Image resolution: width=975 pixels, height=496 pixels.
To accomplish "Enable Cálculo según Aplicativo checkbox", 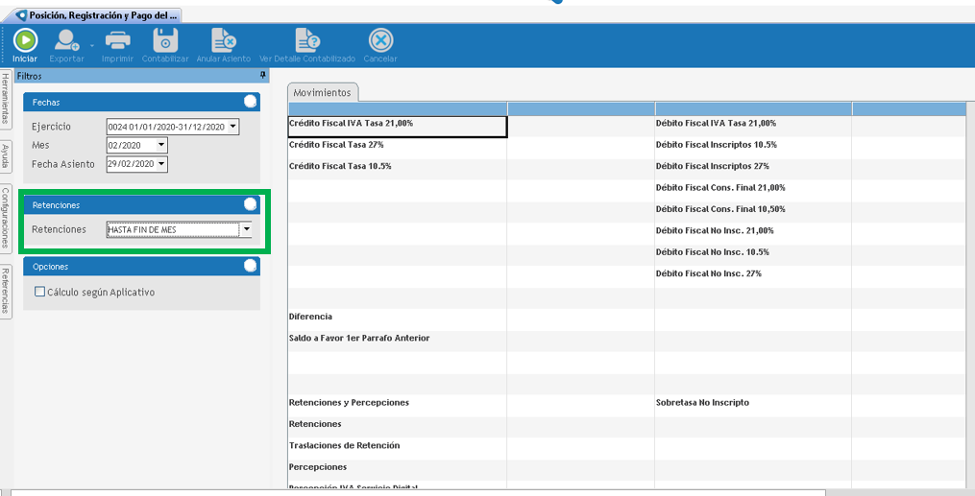I will (x=40, y=292).
